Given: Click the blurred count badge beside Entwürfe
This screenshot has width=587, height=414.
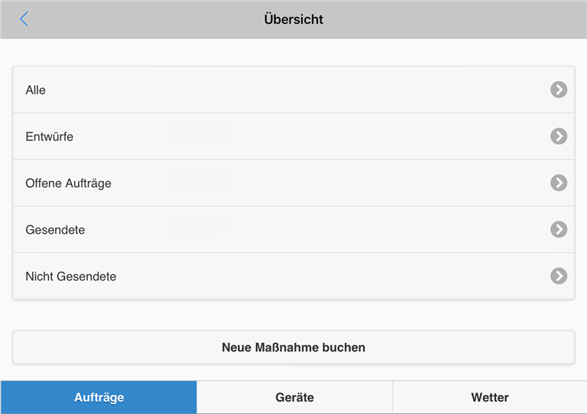Looking at the screenshot, I should (202, 133).
